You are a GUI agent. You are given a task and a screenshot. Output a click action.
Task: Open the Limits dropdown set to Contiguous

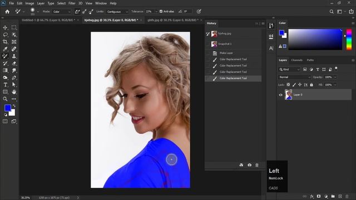pyautogui.click(x=117, y=12)
